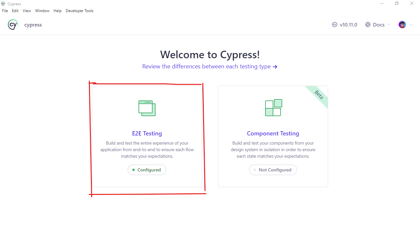Open the Edit menu
The image size is (420, 247).
tap(15, 11)
